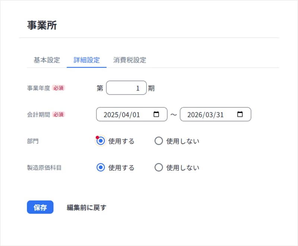This screenshot has width=298, height=246.
Task: Click the 事業所 page heading
Action: tap(42, 25)
